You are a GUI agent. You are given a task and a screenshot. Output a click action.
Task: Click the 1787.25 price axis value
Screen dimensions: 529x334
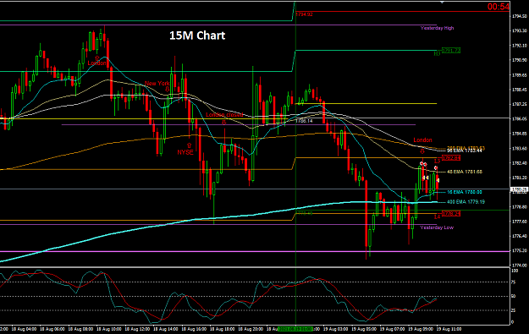(520, 104)
